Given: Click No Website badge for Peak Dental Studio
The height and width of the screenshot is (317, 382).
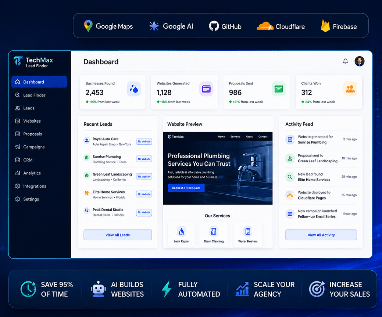Looking at the screenshot, I should click(x=144, y=212).
